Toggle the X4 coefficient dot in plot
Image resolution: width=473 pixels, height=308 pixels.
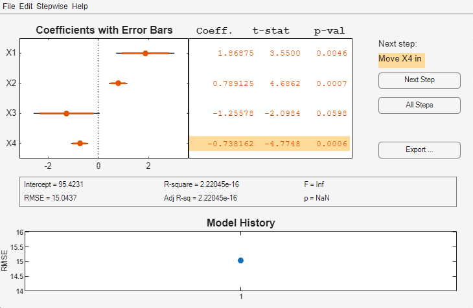(80, 143)
